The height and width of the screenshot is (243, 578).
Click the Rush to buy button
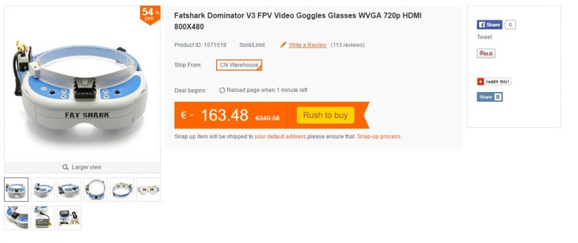coord(325,115)
